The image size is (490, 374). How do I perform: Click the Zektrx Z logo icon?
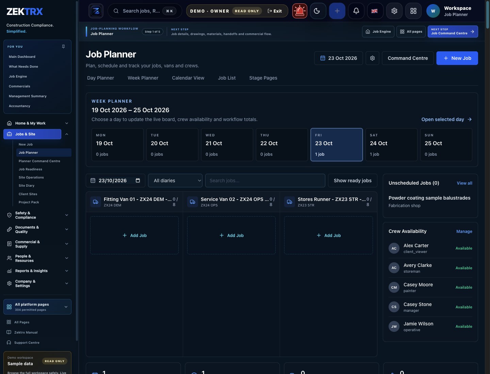(x=96, y=11)
